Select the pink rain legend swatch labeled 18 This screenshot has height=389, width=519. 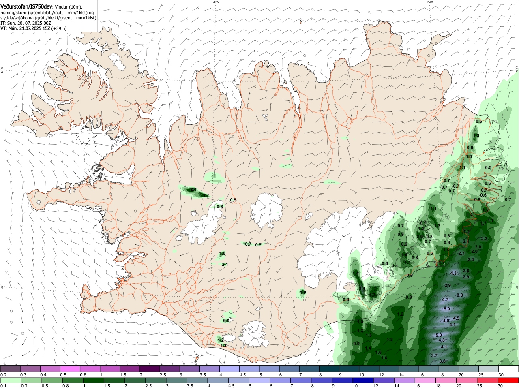tap(446, 380)
